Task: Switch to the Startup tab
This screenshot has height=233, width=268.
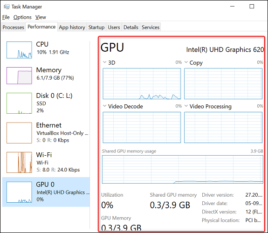Action: (96, 27)
